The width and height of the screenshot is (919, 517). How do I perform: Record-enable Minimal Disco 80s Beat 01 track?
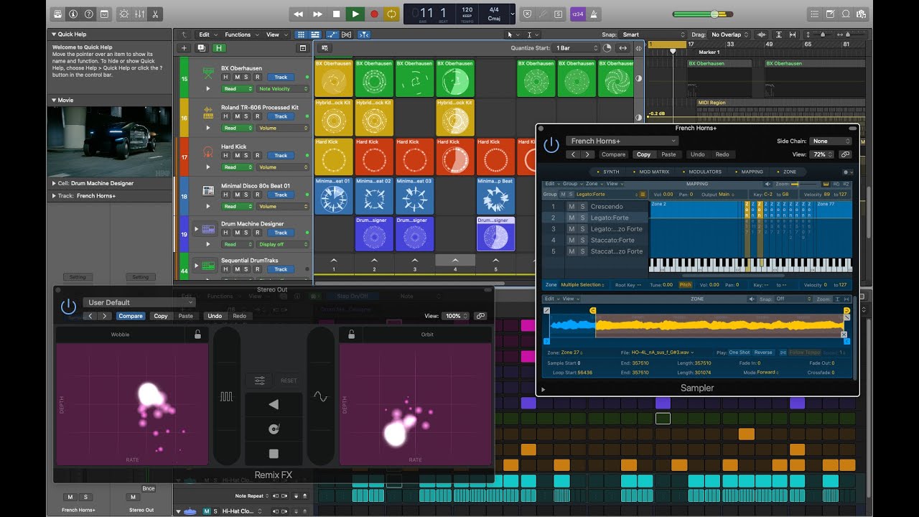coord(257,195)
